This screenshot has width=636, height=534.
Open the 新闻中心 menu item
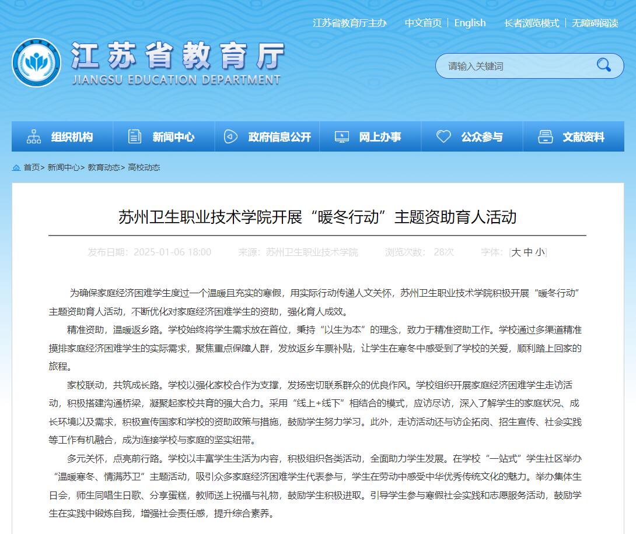point(164,136)
